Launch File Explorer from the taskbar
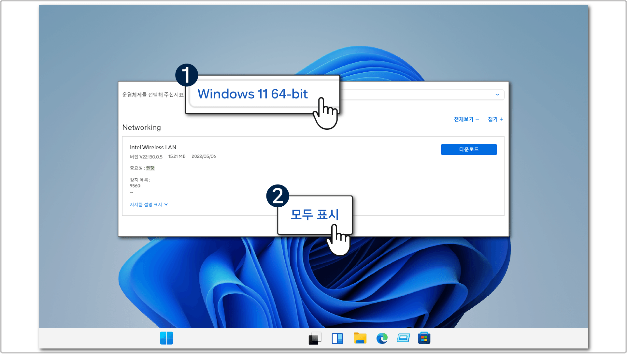Viewport: 627px width, 355px height. click(360, 338)
